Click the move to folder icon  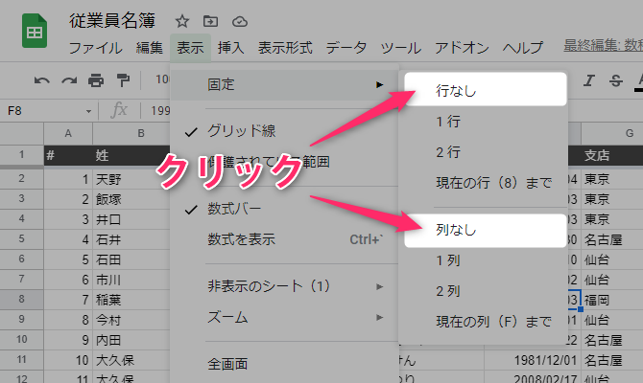[x=211, y=21]
